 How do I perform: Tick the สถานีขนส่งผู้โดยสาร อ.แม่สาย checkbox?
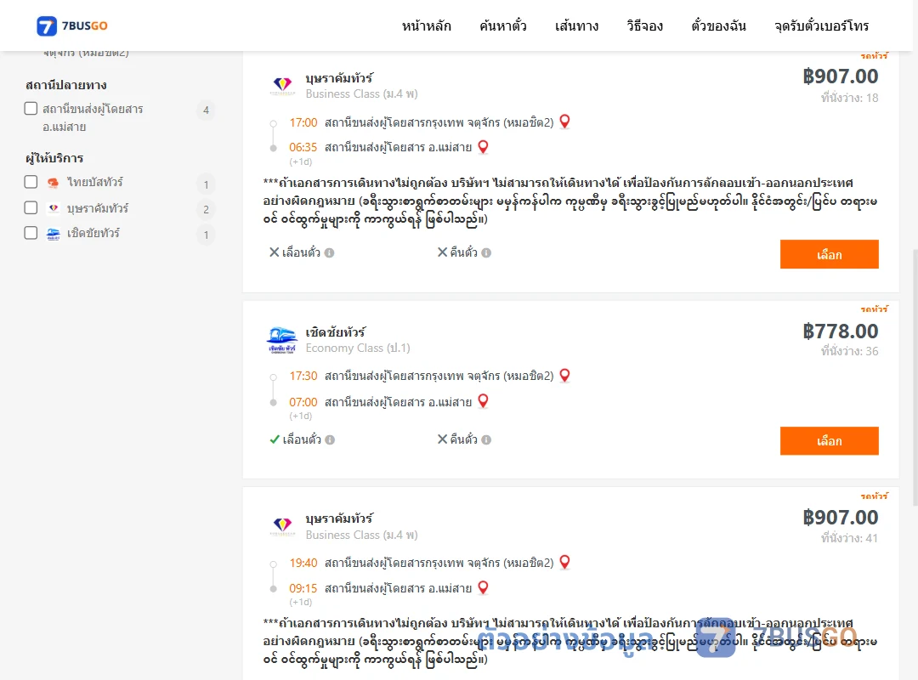point(31,108)
